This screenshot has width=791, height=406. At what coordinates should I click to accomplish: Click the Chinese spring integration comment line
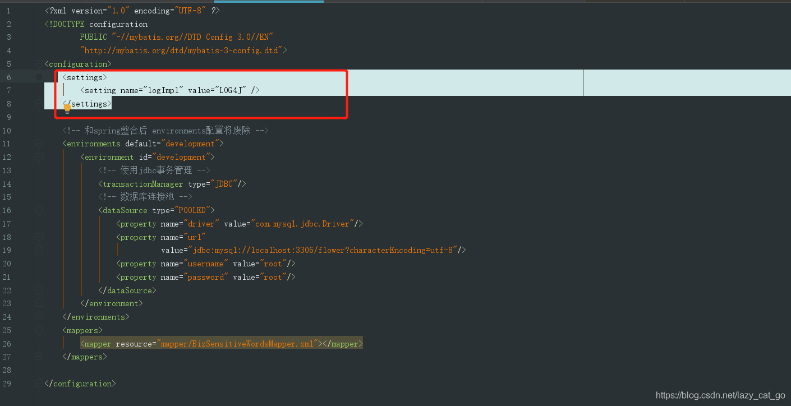(165, 130)
